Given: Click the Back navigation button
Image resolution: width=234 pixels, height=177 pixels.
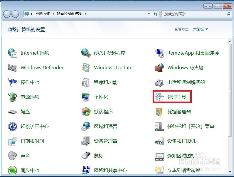Looking at the screenshot, I should [x=7, y=14].
